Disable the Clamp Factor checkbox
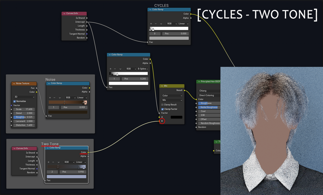 162,109
